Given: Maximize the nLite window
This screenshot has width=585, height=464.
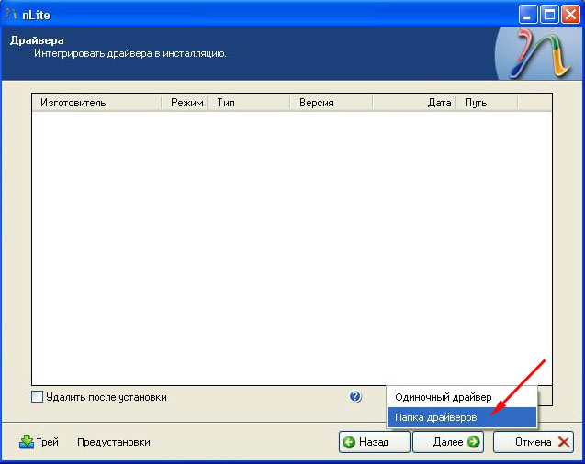Looking at the screenshot, I should point(549,15).
